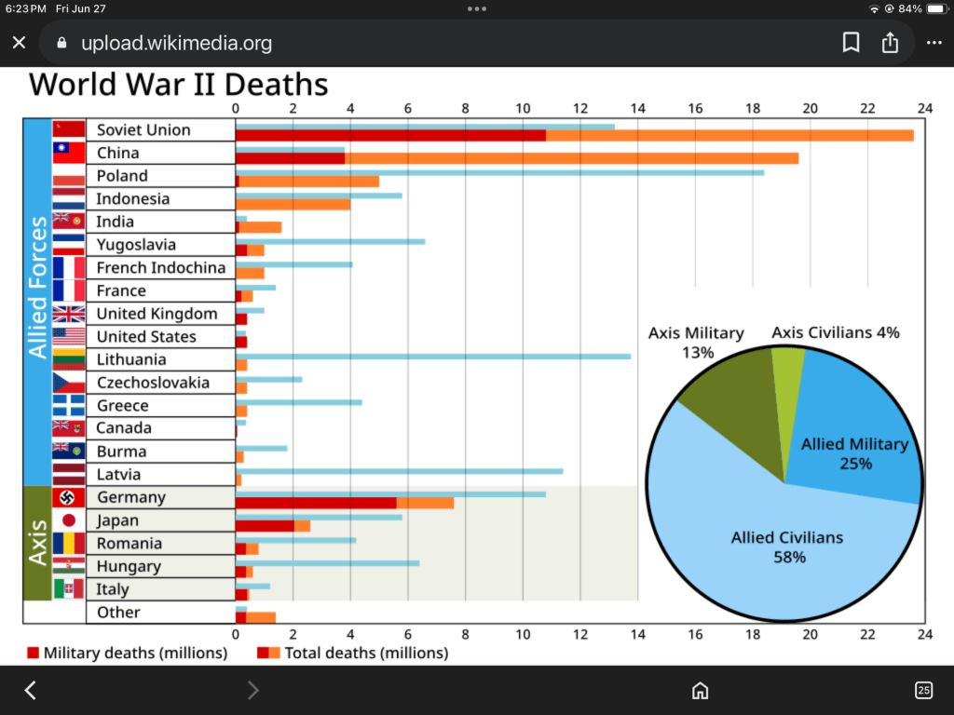Open the share sheet icon
This screenshot has width=954, height=715.
[x=891, y=43]
